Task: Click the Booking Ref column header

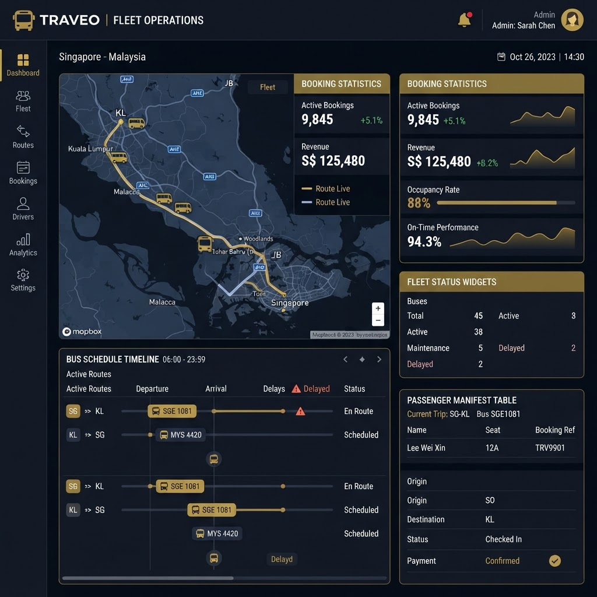Action: [555, 430]
